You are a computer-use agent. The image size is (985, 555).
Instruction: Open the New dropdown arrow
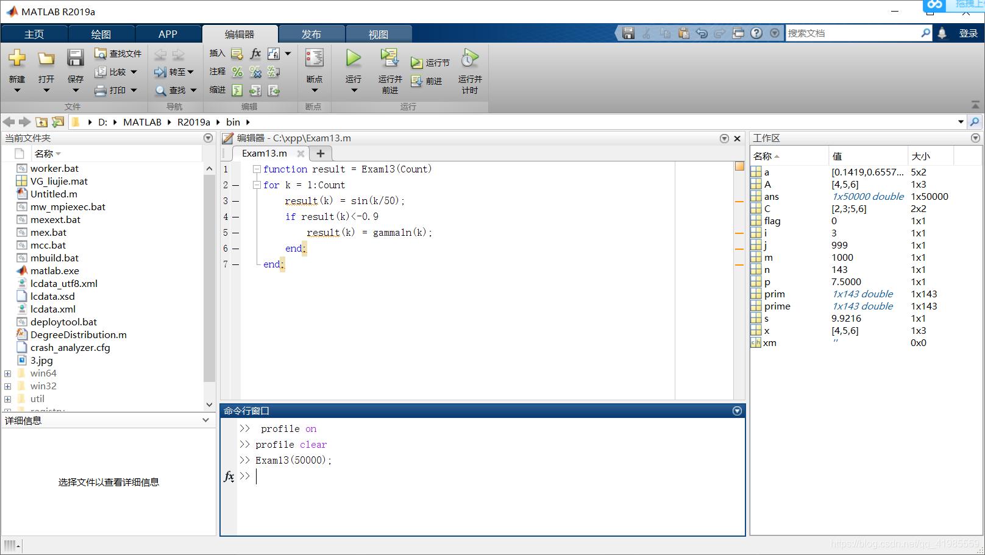[17, 91]
